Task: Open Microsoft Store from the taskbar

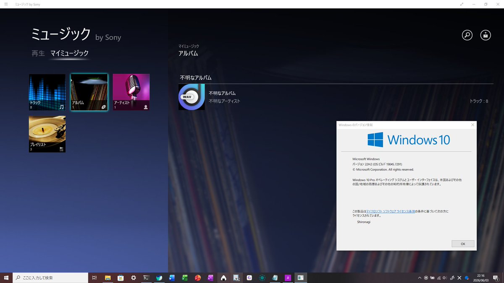Action: tap(121, 278)
